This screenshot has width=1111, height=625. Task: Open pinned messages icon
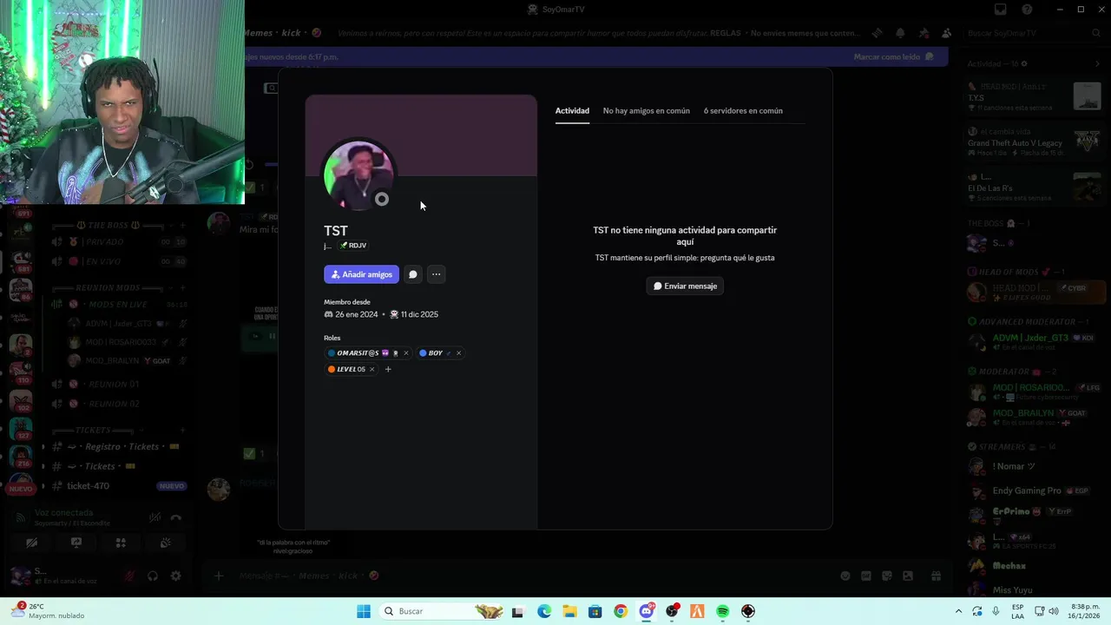[x=924, y=33]
